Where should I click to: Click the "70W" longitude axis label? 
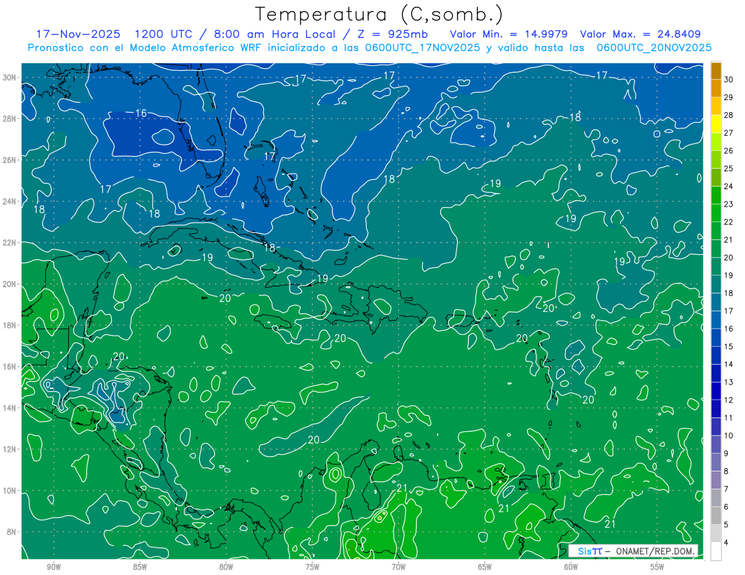coord(399,566)
